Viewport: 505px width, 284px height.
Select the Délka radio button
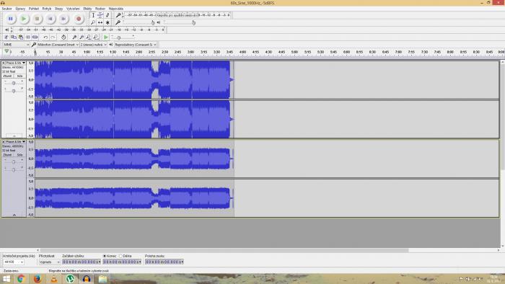(x=120, y=256)
